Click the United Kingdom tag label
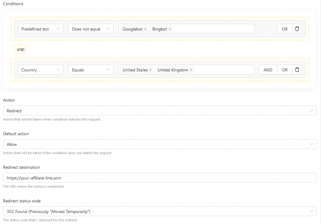This screenshot has width=321, height=224. point(173,70)
